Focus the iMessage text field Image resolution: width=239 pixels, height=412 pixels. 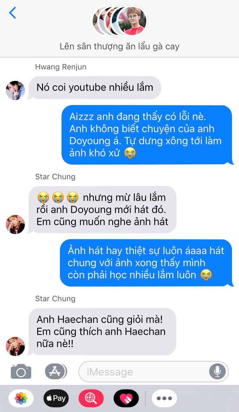point(153,371)
